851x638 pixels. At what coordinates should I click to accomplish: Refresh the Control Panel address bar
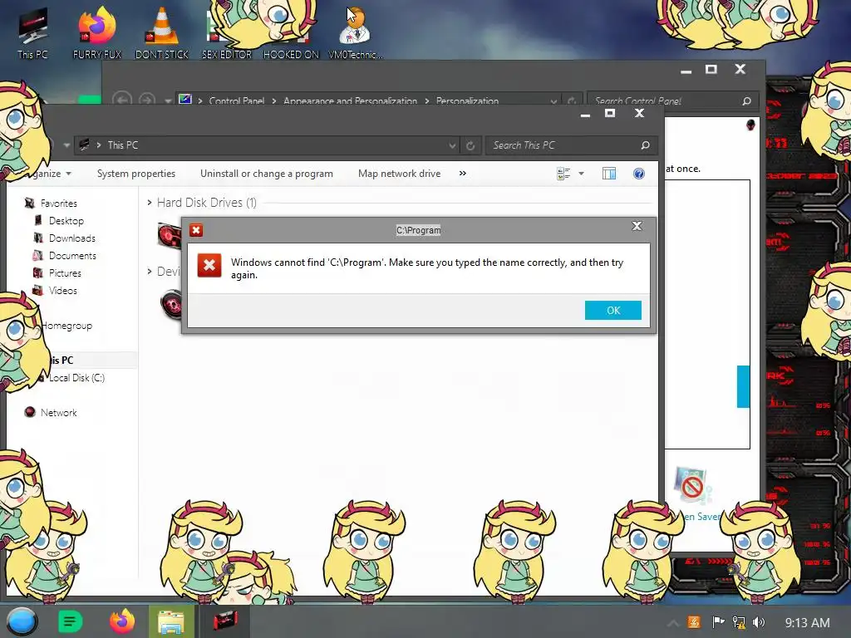[572, 101]
